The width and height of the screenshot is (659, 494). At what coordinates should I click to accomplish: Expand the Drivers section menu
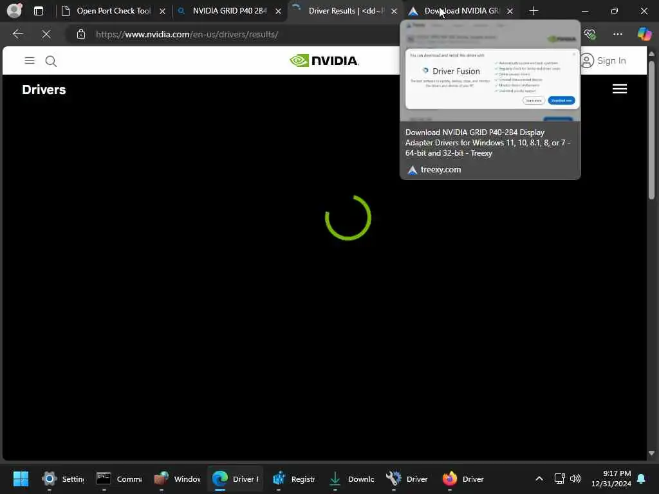click(620, 89)
